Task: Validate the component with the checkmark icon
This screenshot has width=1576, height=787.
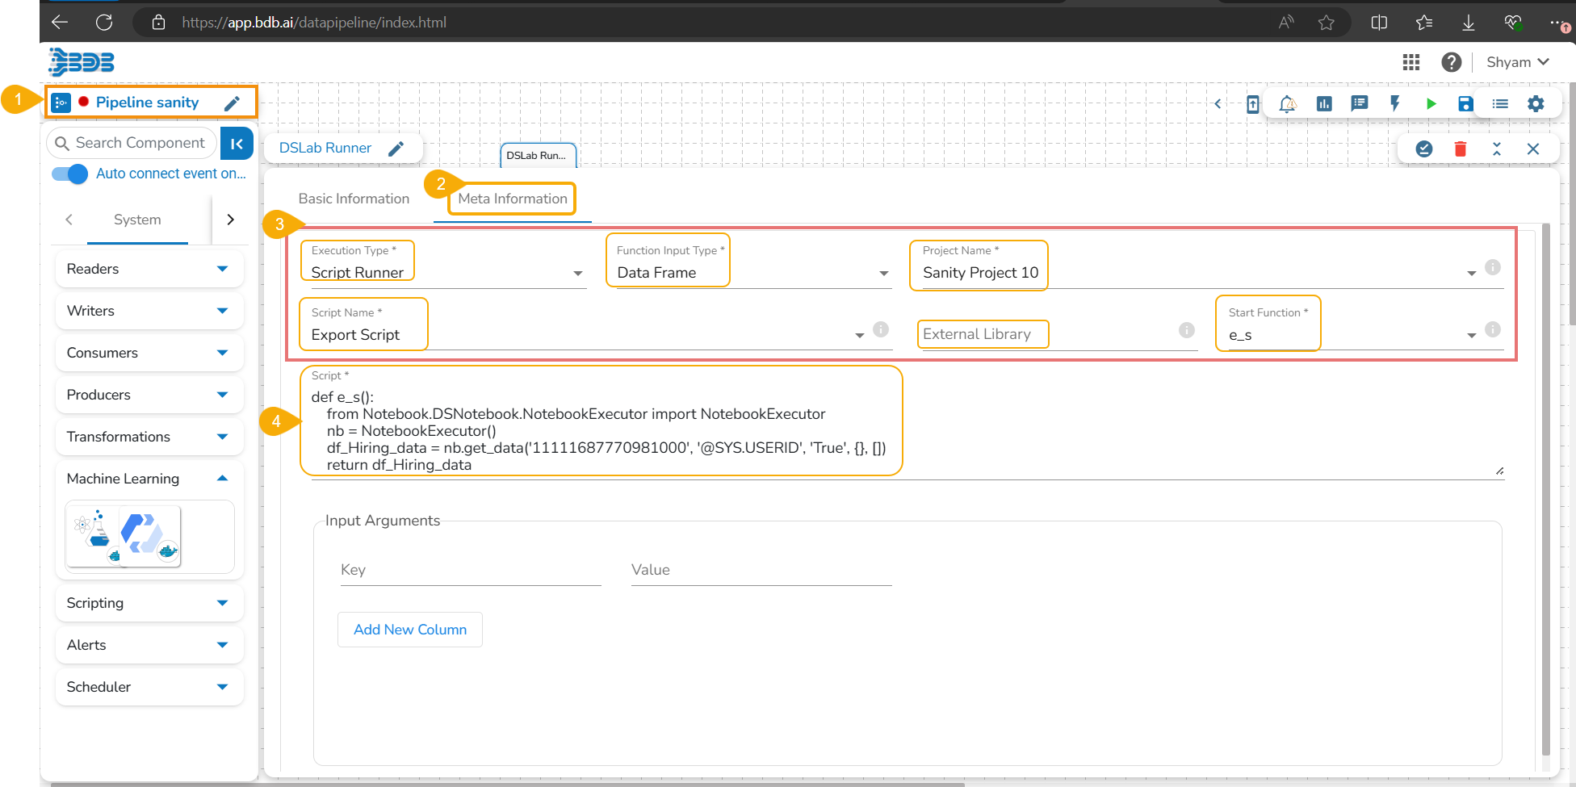Action: [x=1424, y=149]
